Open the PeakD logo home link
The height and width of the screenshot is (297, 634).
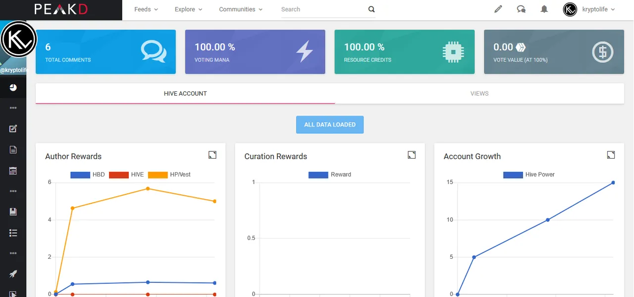[61, 9]
